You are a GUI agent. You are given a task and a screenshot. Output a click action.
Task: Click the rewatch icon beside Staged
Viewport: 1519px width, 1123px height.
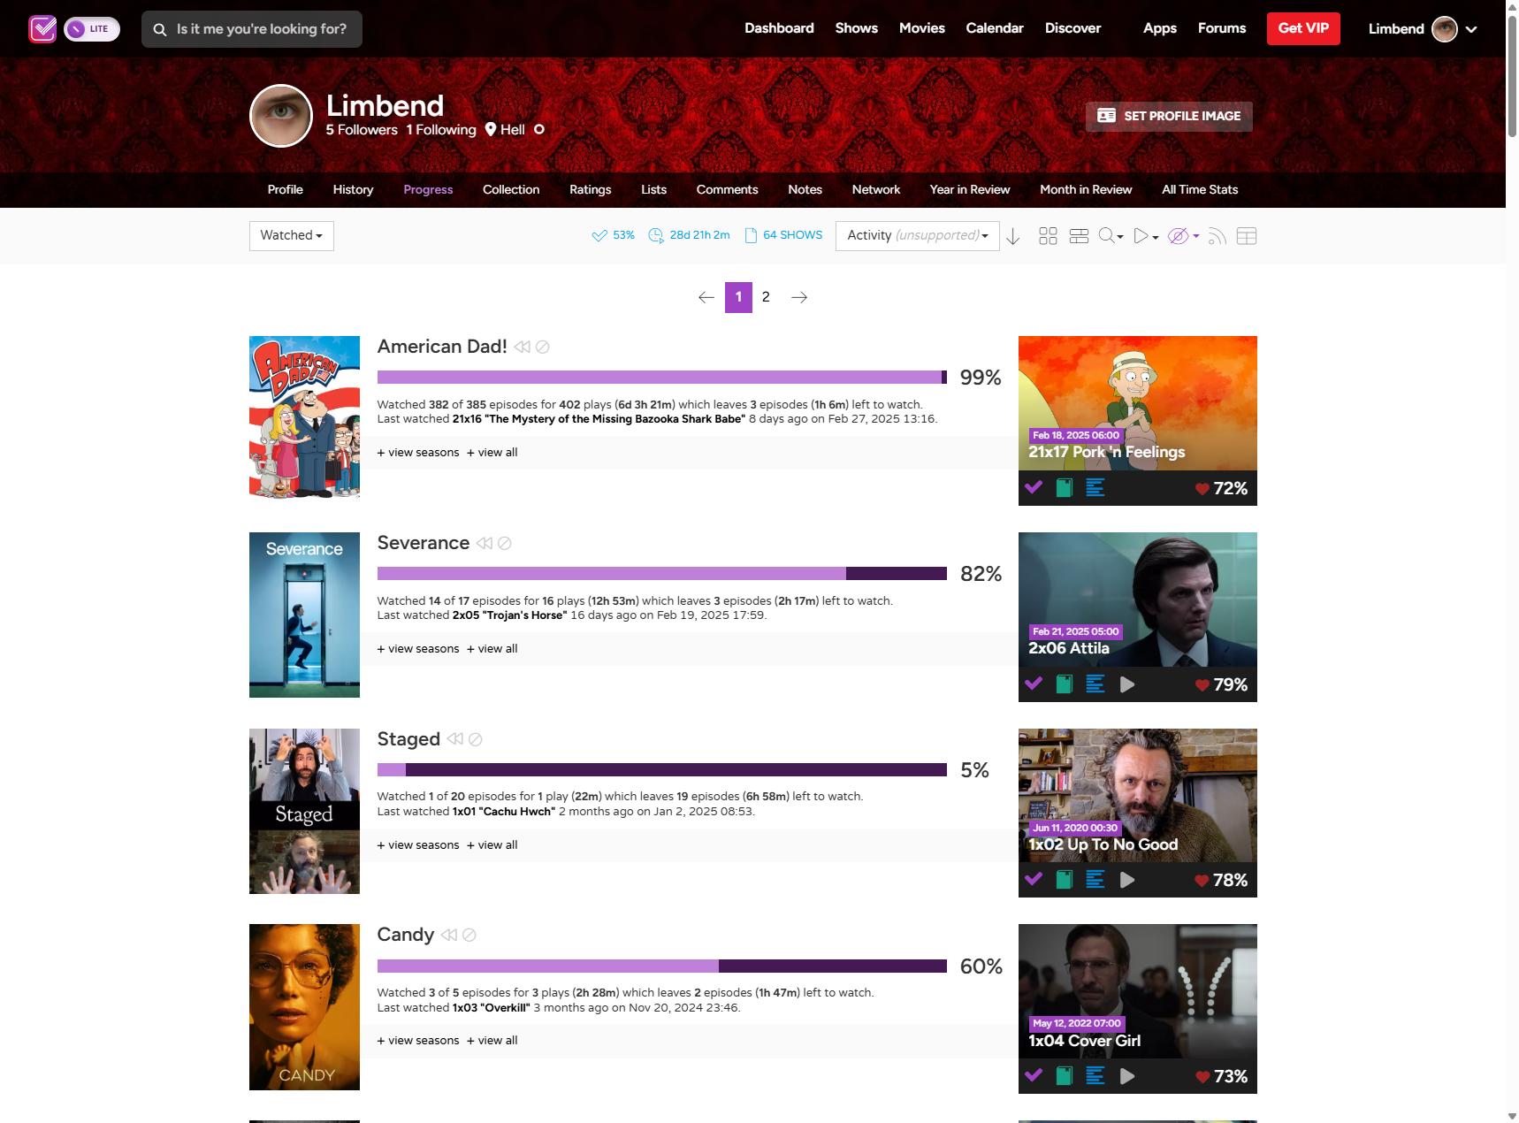[x=455, y=739]
